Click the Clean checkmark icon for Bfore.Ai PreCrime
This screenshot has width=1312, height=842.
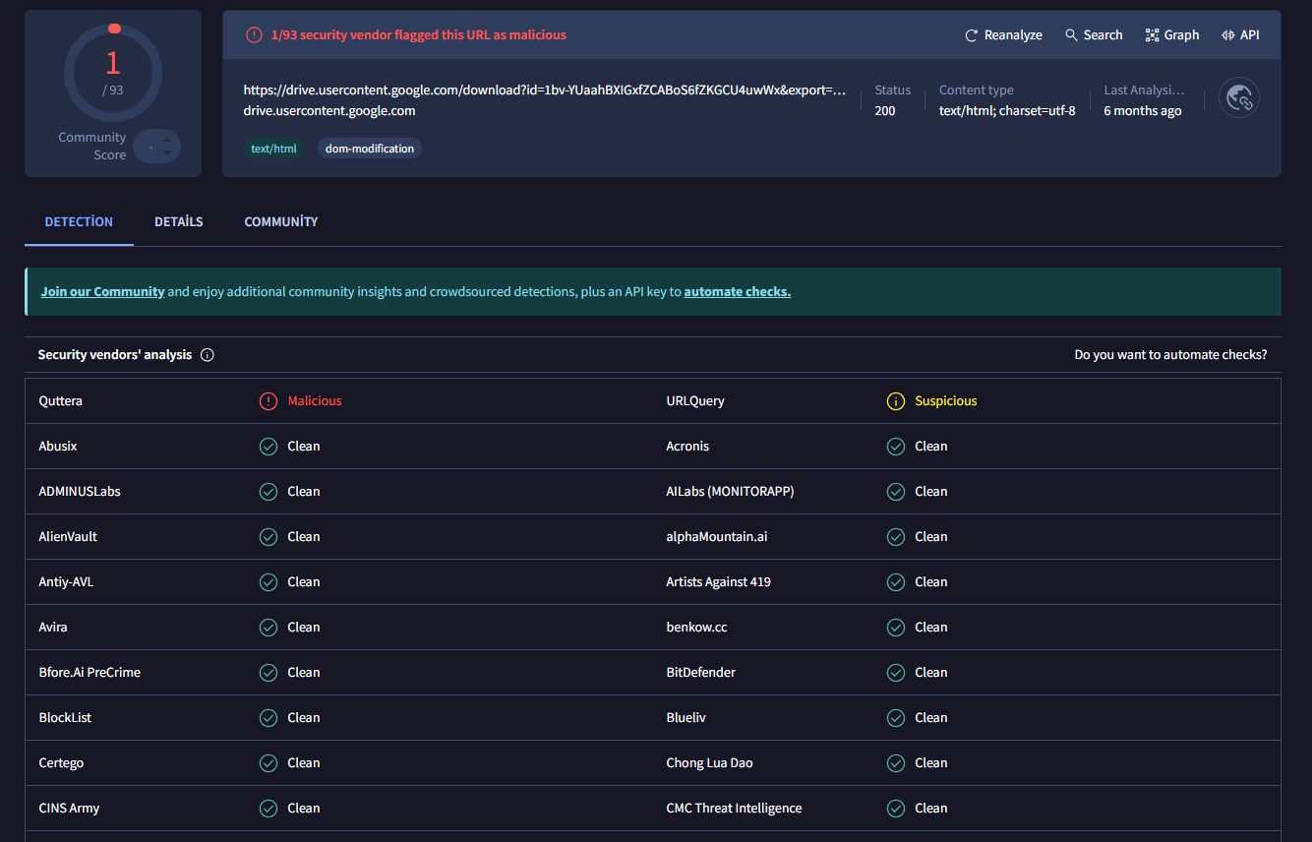pyautogui.click(x=268, y=673)
